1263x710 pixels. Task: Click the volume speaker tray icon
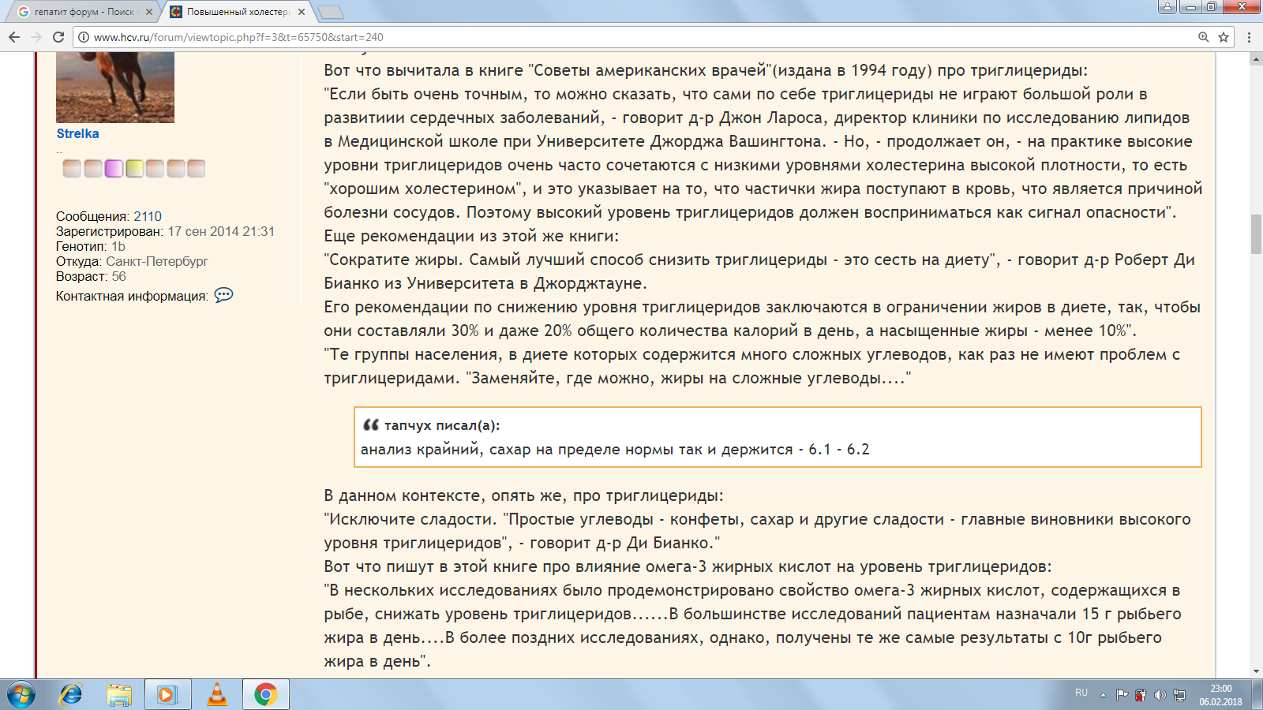pos(1160,695)
